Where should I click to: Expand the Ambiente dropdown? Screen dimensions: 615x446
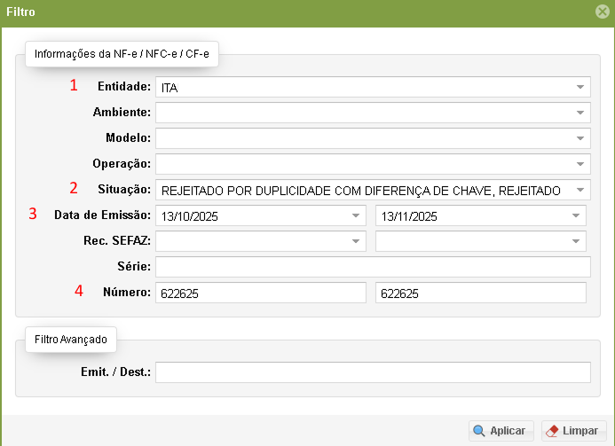tap(580, 113)
